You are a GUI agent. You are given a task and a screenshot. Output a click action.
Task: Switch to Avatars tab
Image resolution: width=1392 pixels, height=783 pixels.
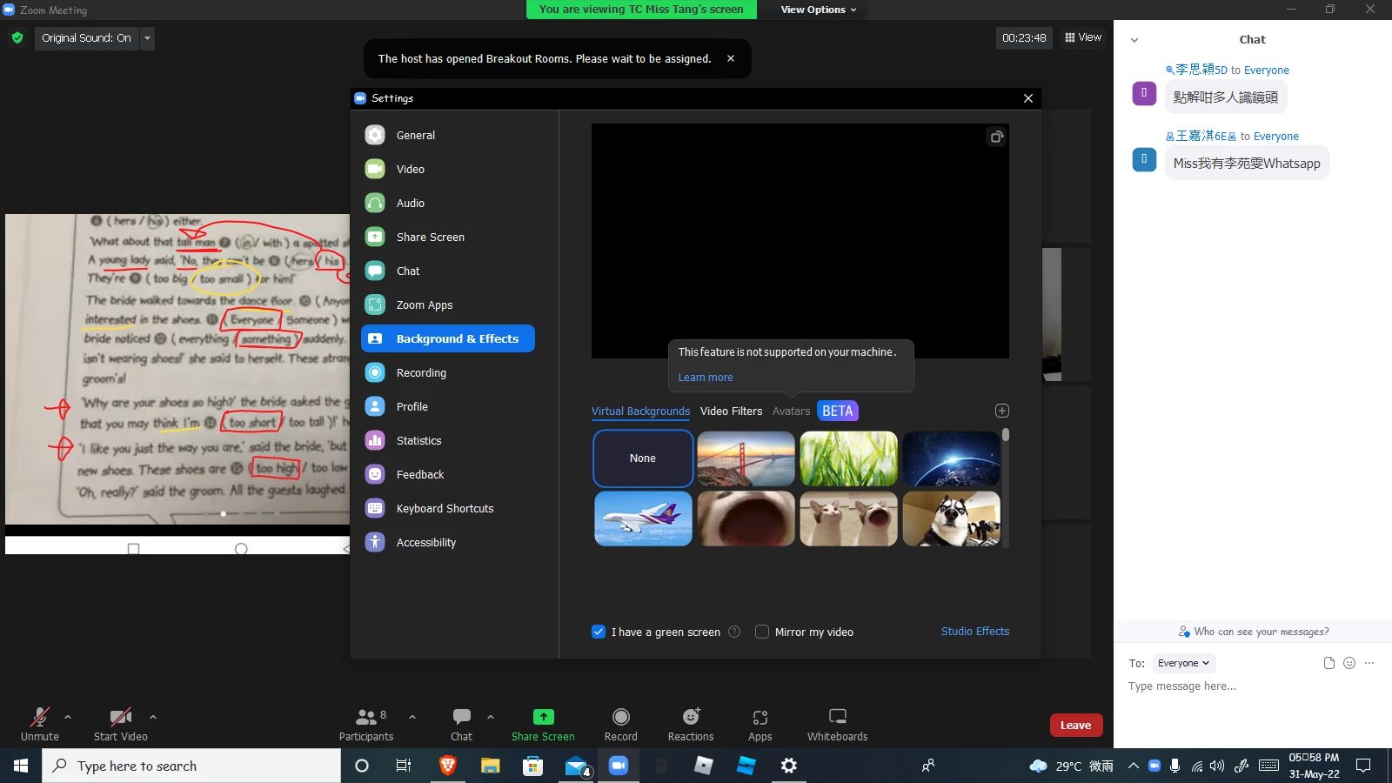point(791,412)
